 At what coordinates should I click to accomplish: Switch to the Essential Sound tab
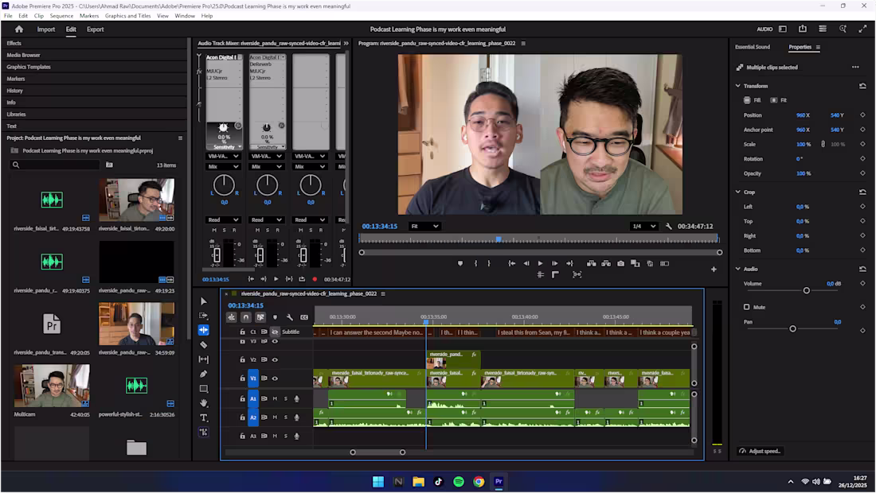[753, 47]
